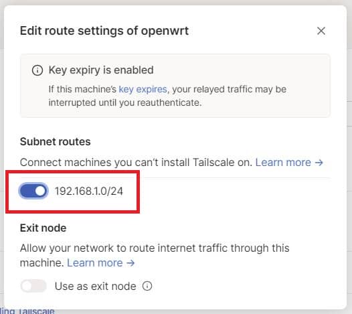Screen dimensions: 352x314
Task: Disable the 192.168.1.0/24 subnet route toggle
Action: (x=33, y=191)
